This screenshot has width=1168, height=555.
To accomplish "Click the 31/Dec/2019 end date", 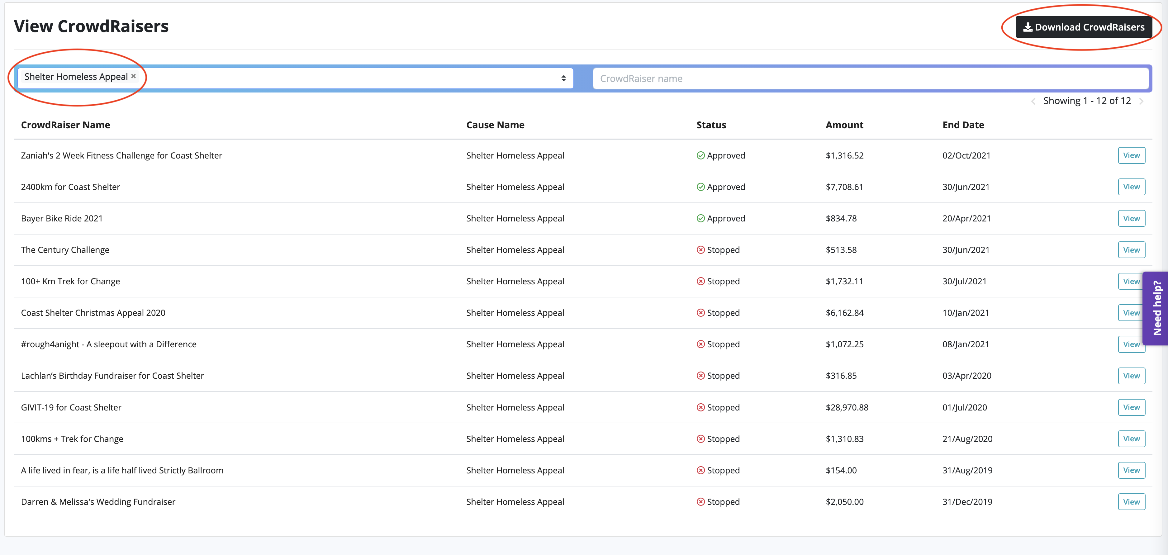I will [x=967, y=502].
